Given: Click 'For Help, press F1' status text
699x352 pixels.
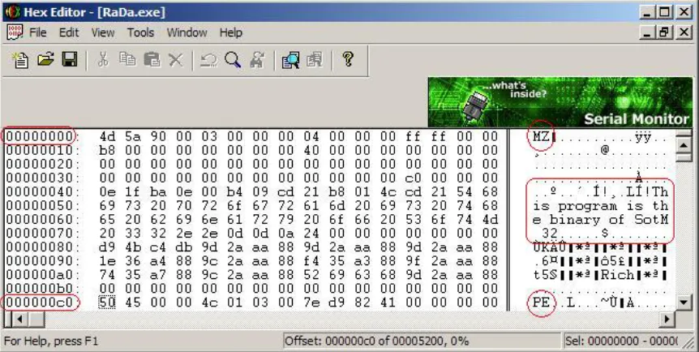Looking at the screenshot, I should 51,341.
